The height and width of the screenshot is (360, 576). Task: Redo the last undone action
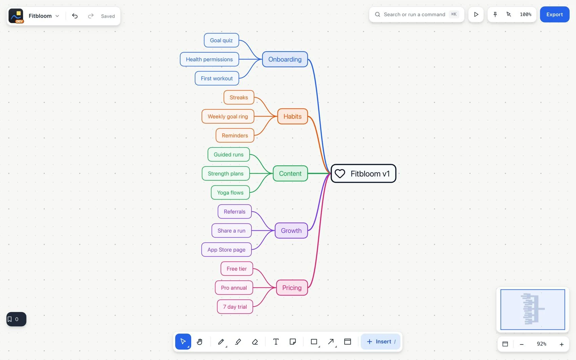90,16
